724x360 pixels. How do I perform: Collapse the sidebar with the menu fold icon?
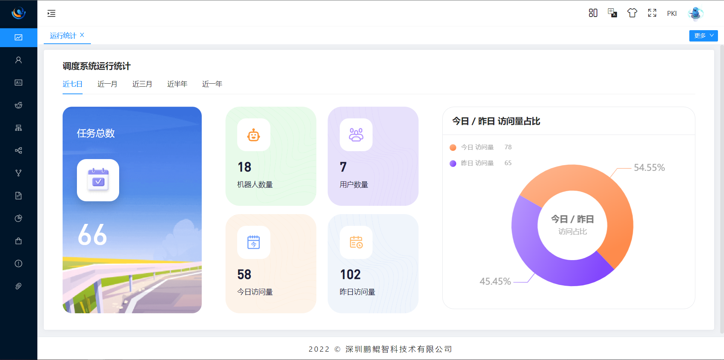tap(51, 14)
